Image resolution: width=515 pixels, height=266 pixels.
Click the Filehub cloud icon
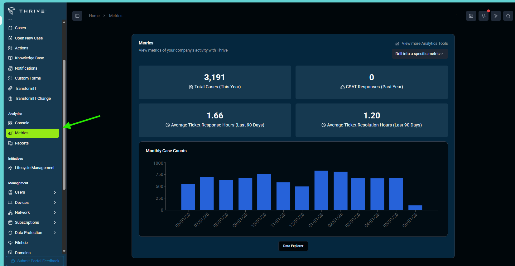pos(10,243)
